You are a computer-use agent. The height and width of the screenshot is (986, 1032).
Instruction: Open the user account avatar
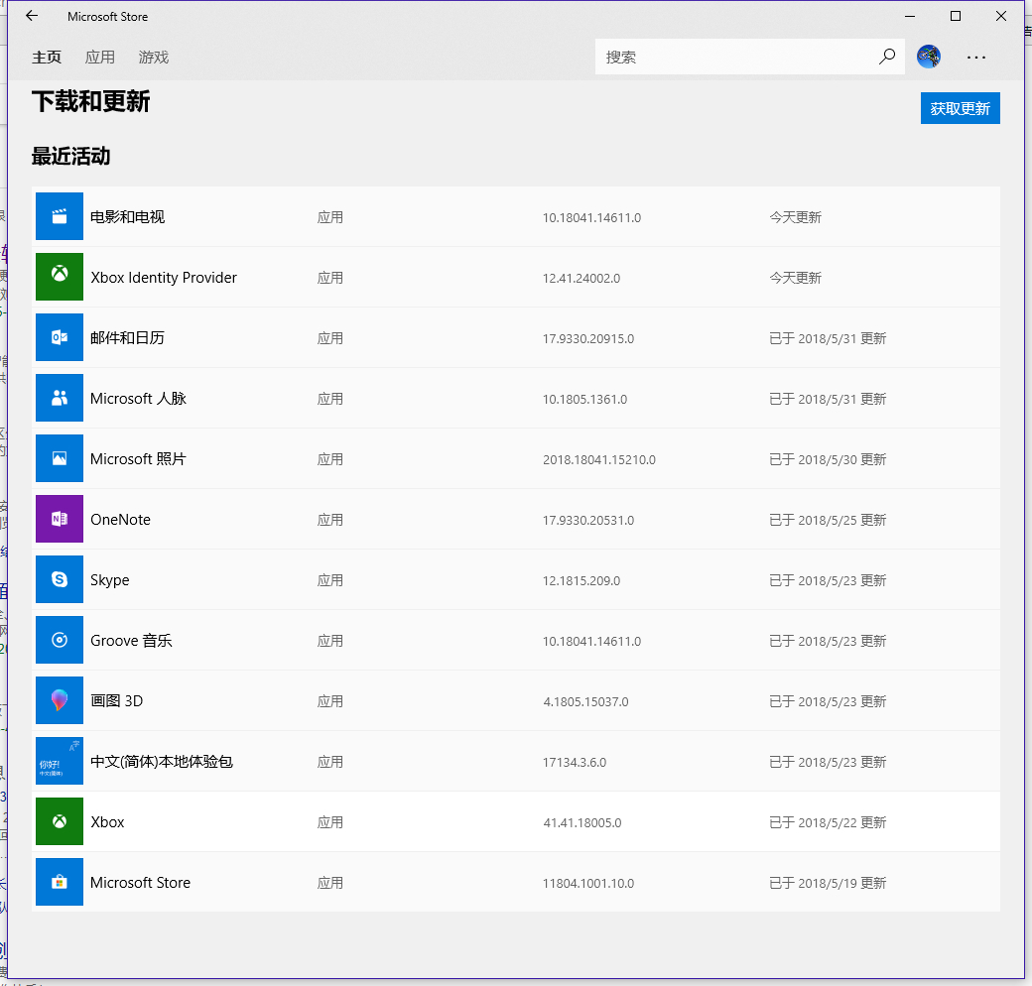[x=929, y=57]
